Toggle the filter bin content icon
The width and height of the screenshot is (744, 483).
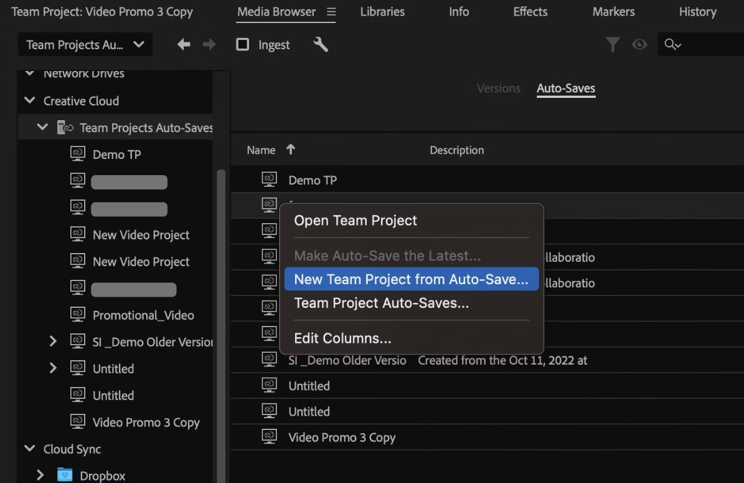click(613, 44)
